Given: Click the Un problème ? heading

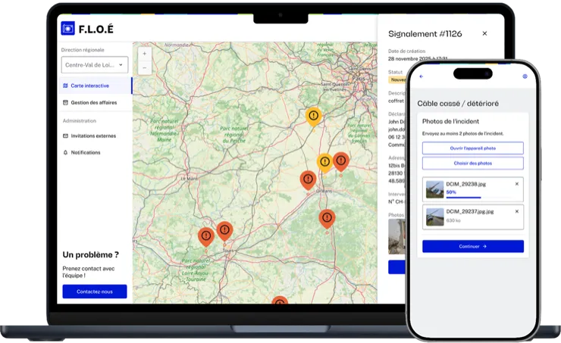Looking at the screenshot, I should 90,254.
